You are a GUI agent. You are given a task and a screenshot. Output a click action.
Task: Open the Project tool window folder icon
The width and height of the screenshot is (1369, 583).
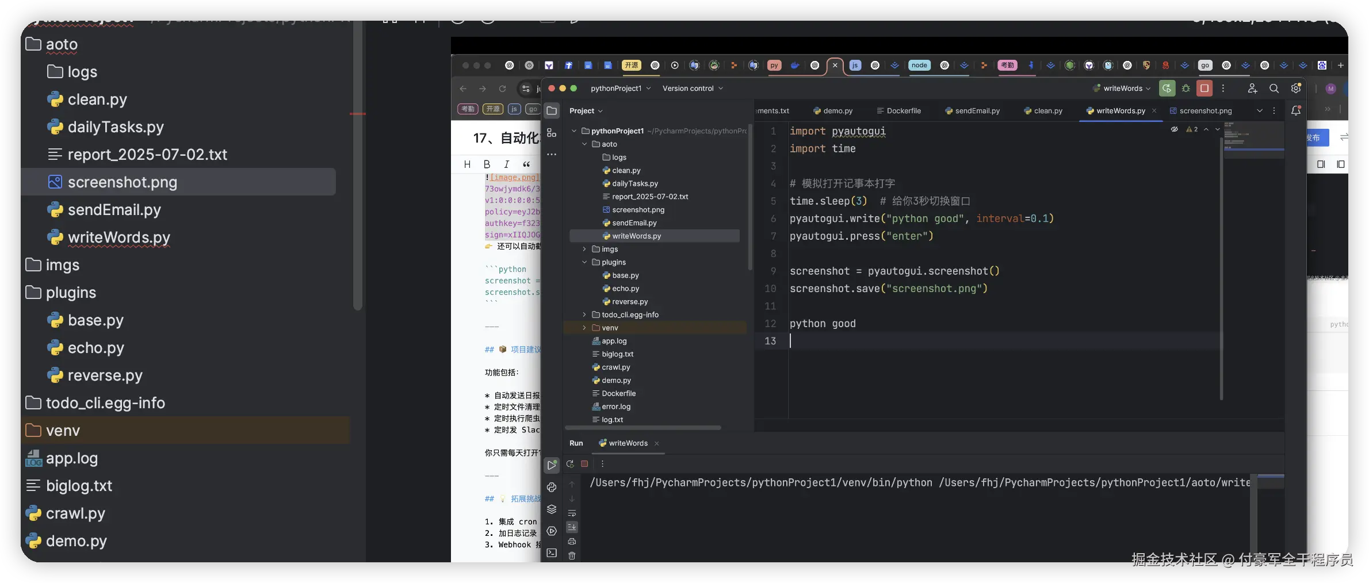(552, 110)
